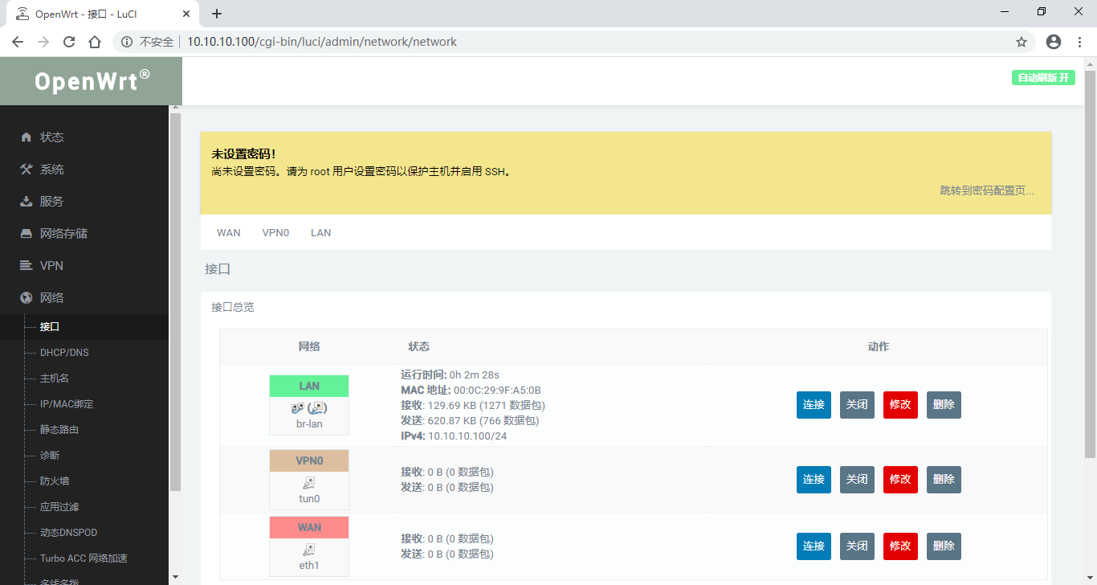
Task: Click 删除 button for WAN
Action: coord(944,546)
